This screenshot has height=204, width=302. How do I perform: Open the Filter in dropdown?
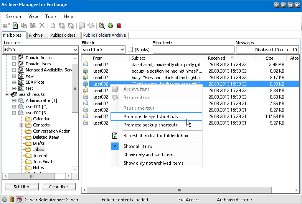click(x=122, y=50)
